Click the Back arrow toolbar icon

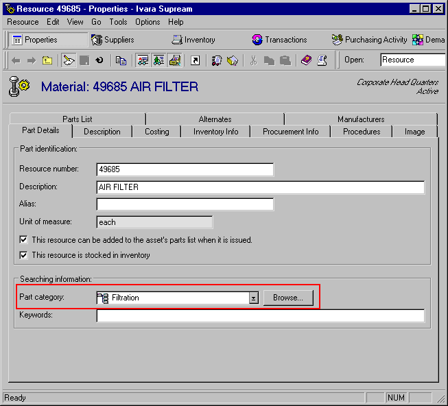point(16,60)
